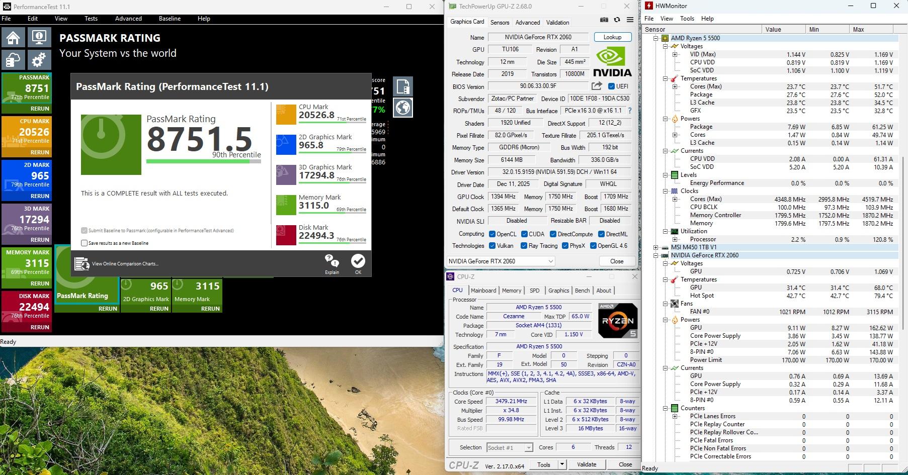Click RERUN on the CPU MARK tile
Image resolution: width=908 pixels, height=475 pixels.
40,152
